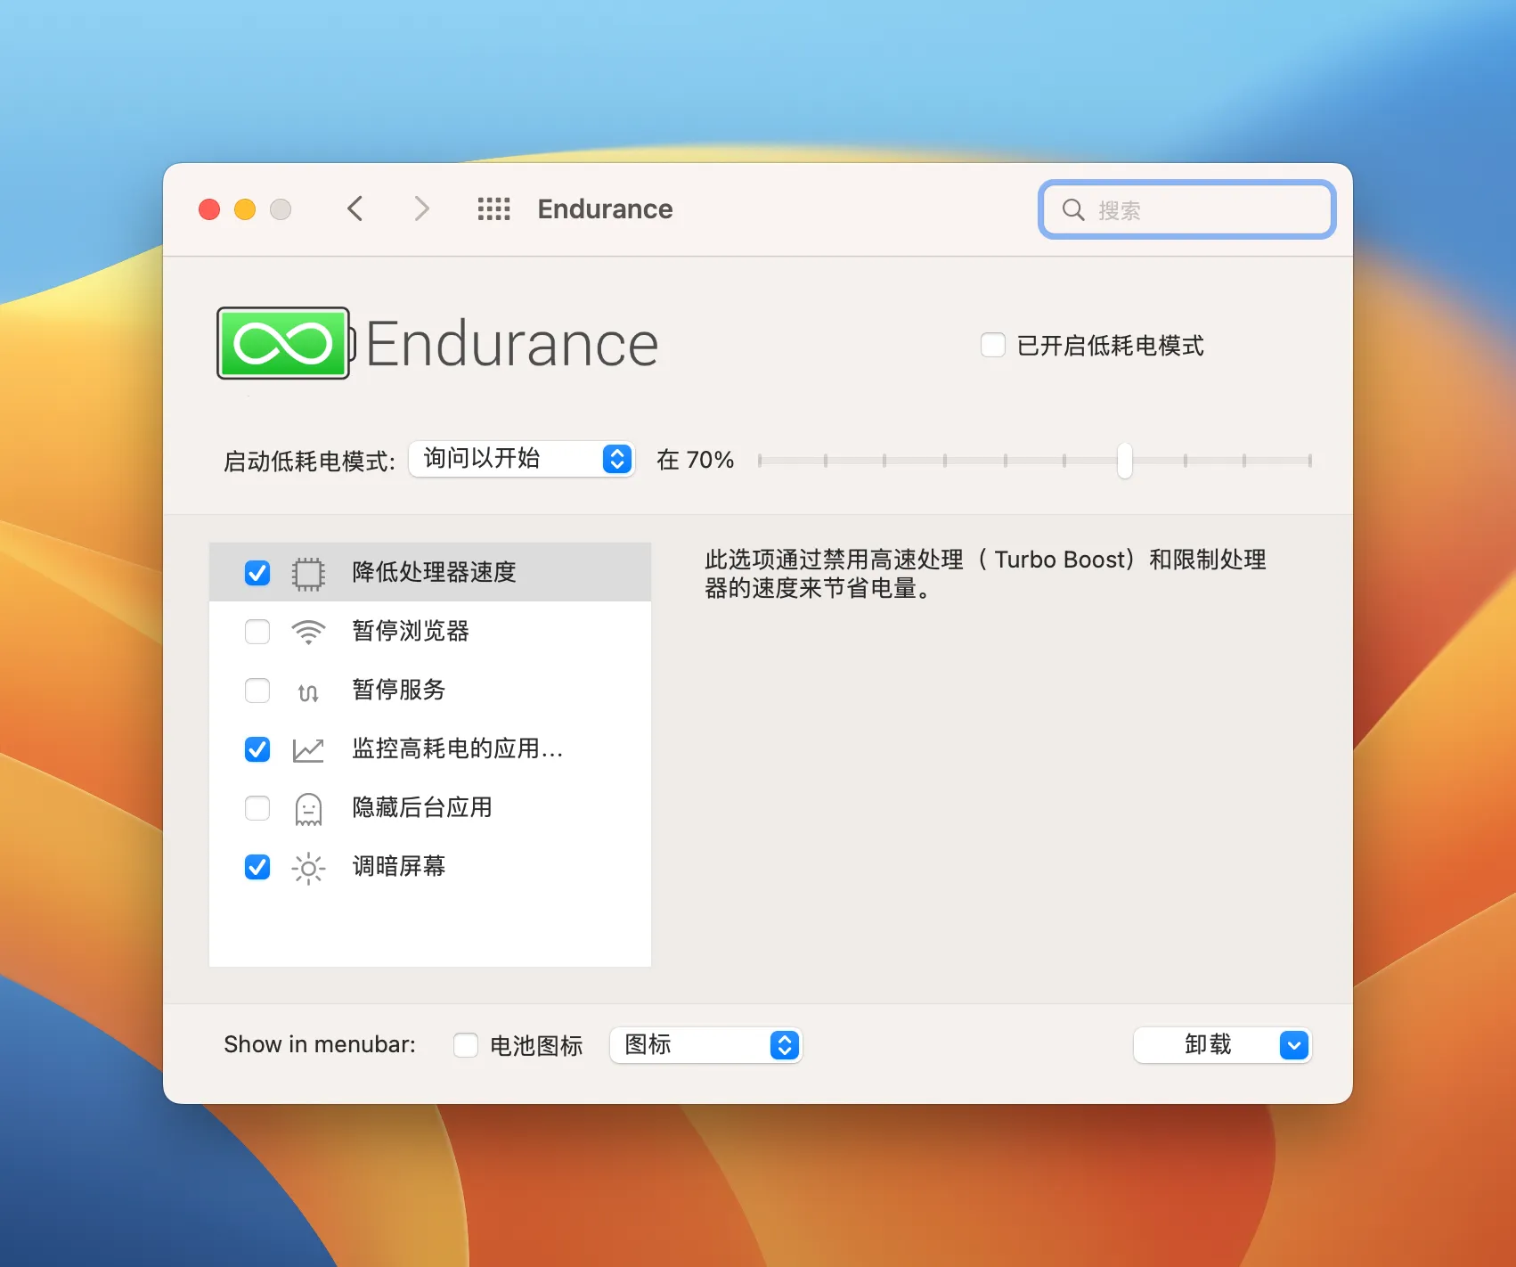Viewport: 1516px width, 1267px height.
Task: Select the 降低处理器速度 row label
Action: [434, 572]
